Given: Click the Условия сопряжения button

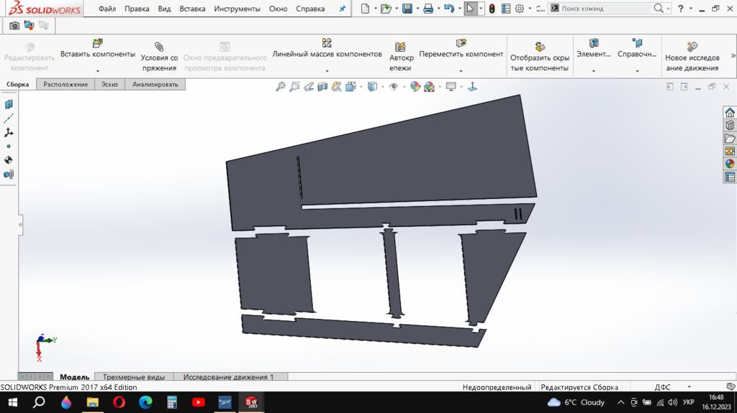Looking at the screenshot, I should pos(159,57).
